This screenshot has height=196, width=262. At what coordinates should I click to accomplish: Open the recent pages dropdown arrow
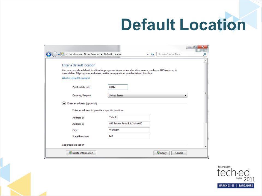tap(59, 54)
